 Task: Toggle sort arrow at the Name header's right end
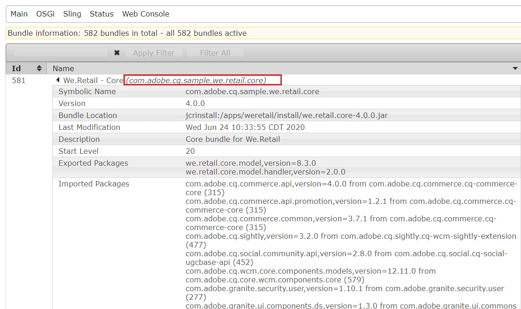[515, 68]
